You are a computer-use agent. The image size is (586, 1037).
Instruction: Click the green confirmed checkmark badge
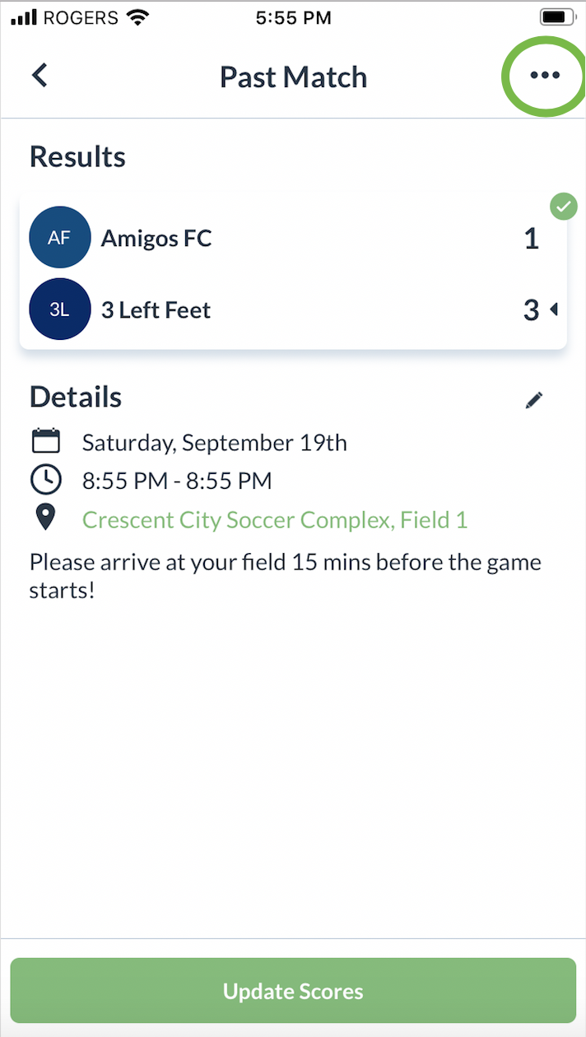pos(564,207)
